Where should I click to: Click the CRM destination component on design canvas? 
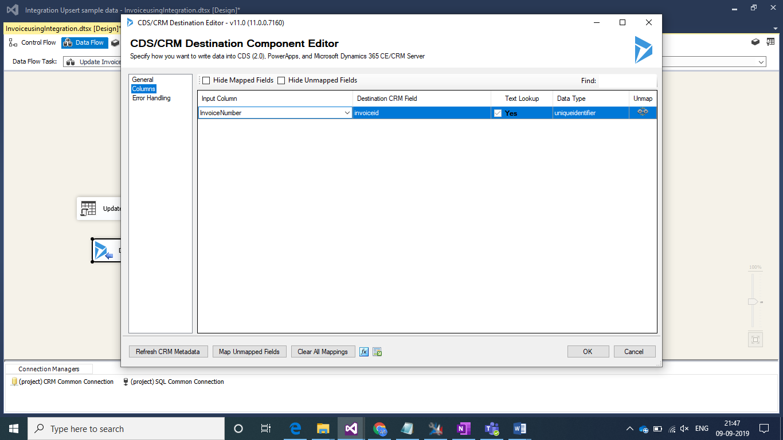pyautogui.click(x=107, y=250)
